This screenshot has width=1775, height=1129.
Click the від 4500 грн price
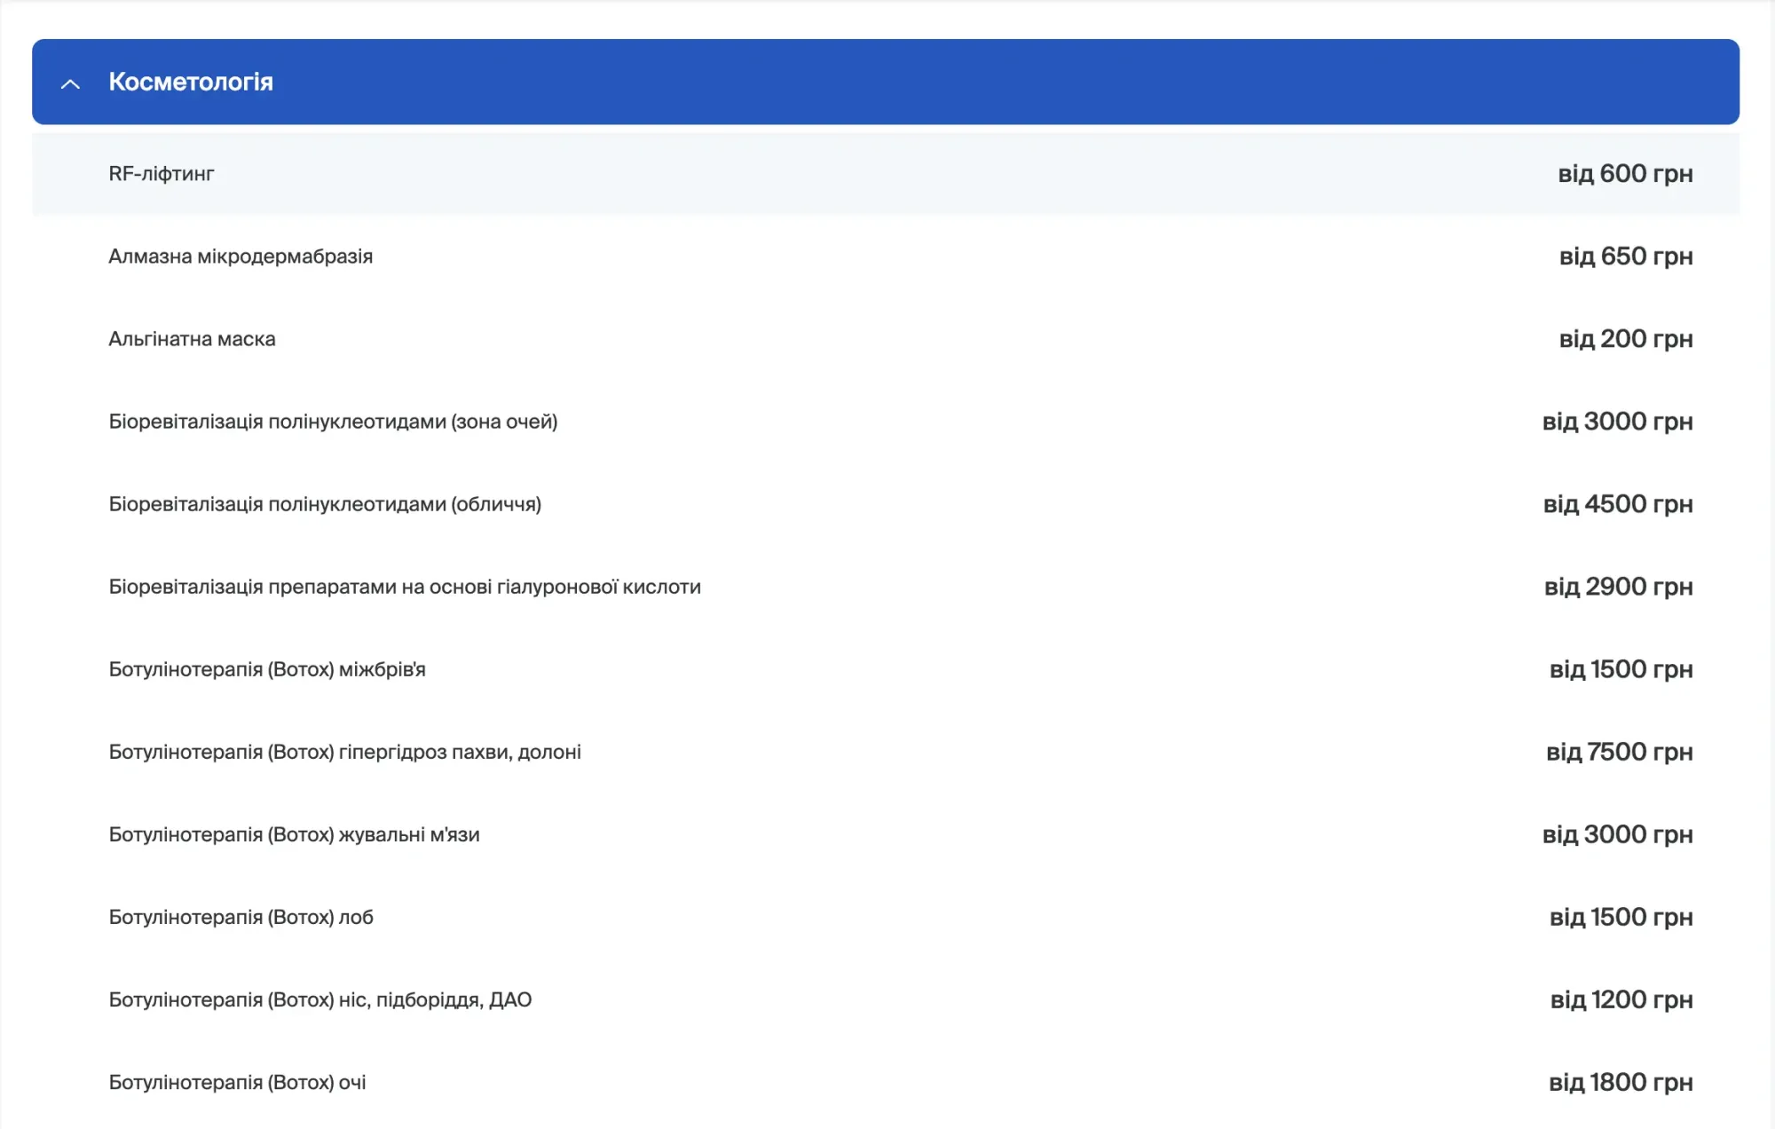(1617, 504)
